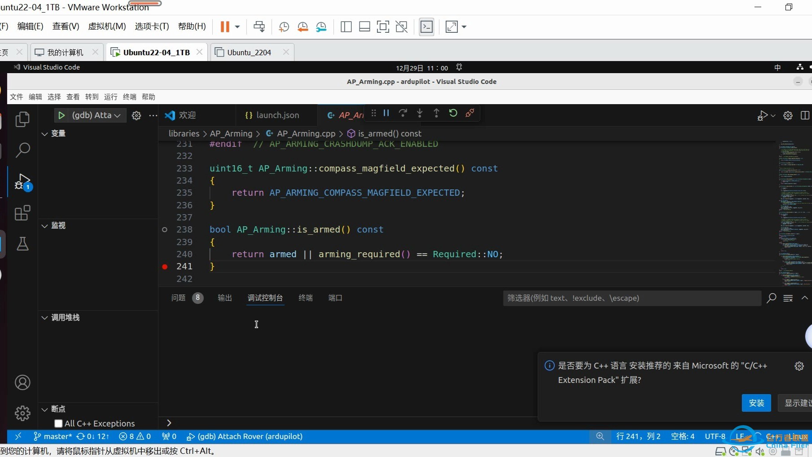This screenshot has height=457, width=812.
Task: Open the 文件 menu in VS Code
Action: [x=17, y=97]
